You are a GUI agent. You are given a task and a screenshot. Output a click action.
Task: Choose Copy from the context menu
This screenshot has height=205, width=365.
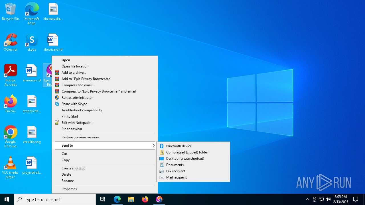[105, 160]
